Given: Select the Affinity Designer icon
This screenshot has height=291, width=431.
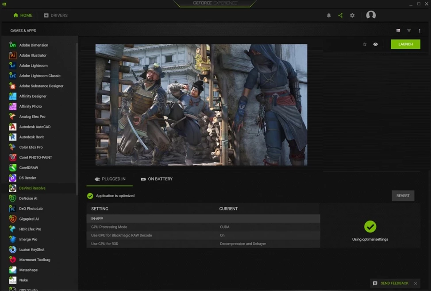Looking at the screenshot, I should coord(13,96).
